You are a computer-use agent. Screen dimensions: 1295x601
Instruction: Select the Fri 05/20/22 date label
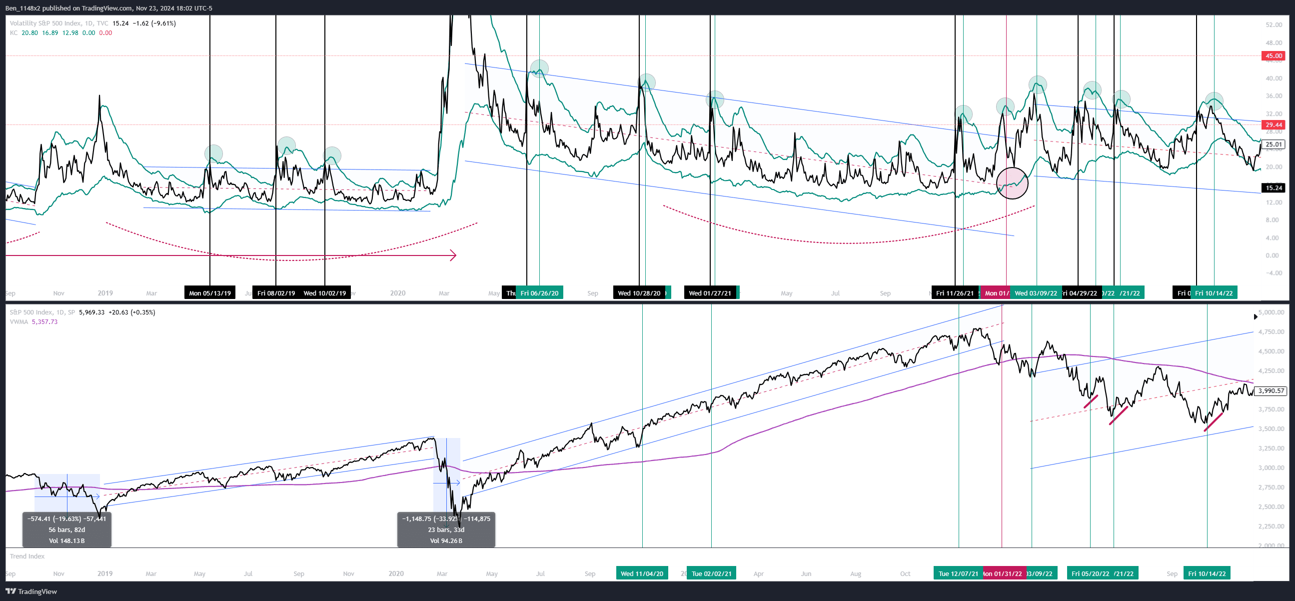click(1090, 573)
